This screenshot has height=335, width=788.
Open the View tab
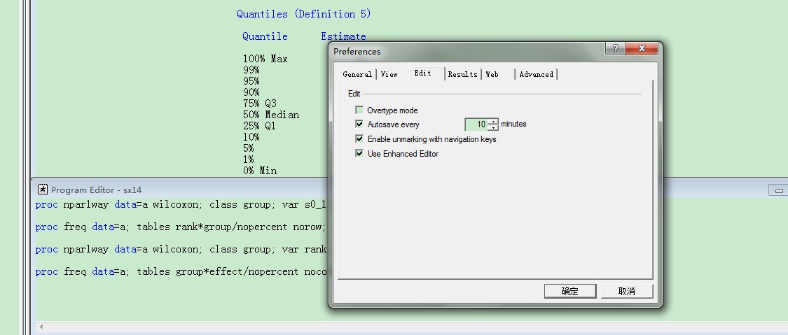[389, 74]
